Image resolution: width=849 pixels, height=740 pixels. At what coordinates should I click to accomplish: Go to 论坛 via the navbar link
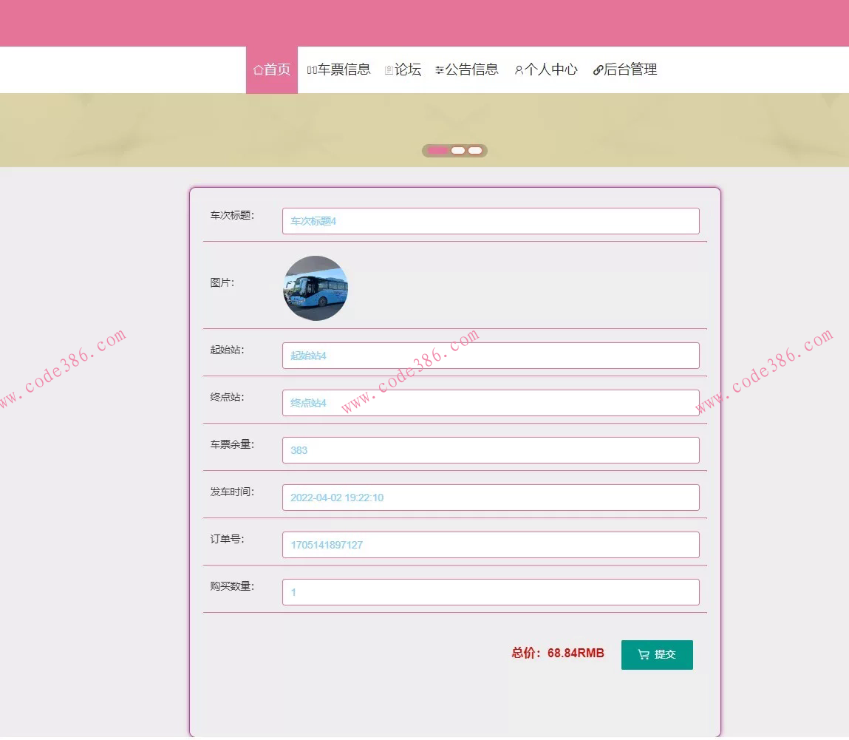[406, 69]
